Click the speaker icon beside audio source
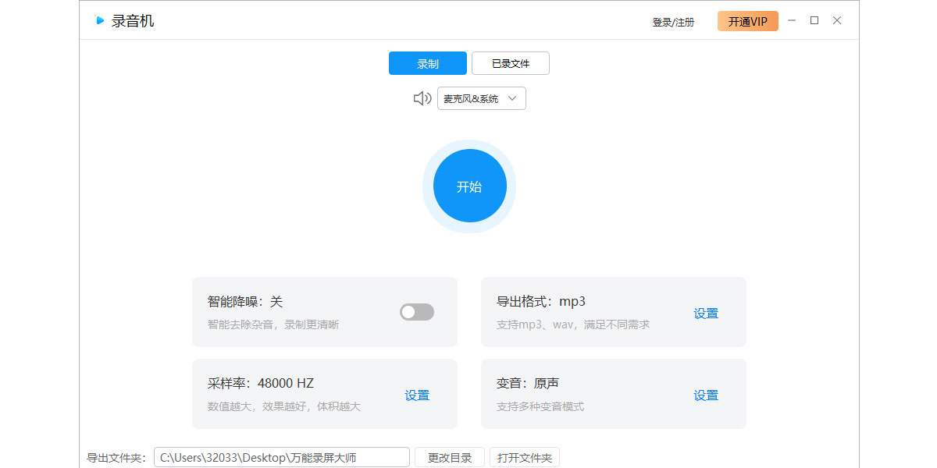 [422, 98]
